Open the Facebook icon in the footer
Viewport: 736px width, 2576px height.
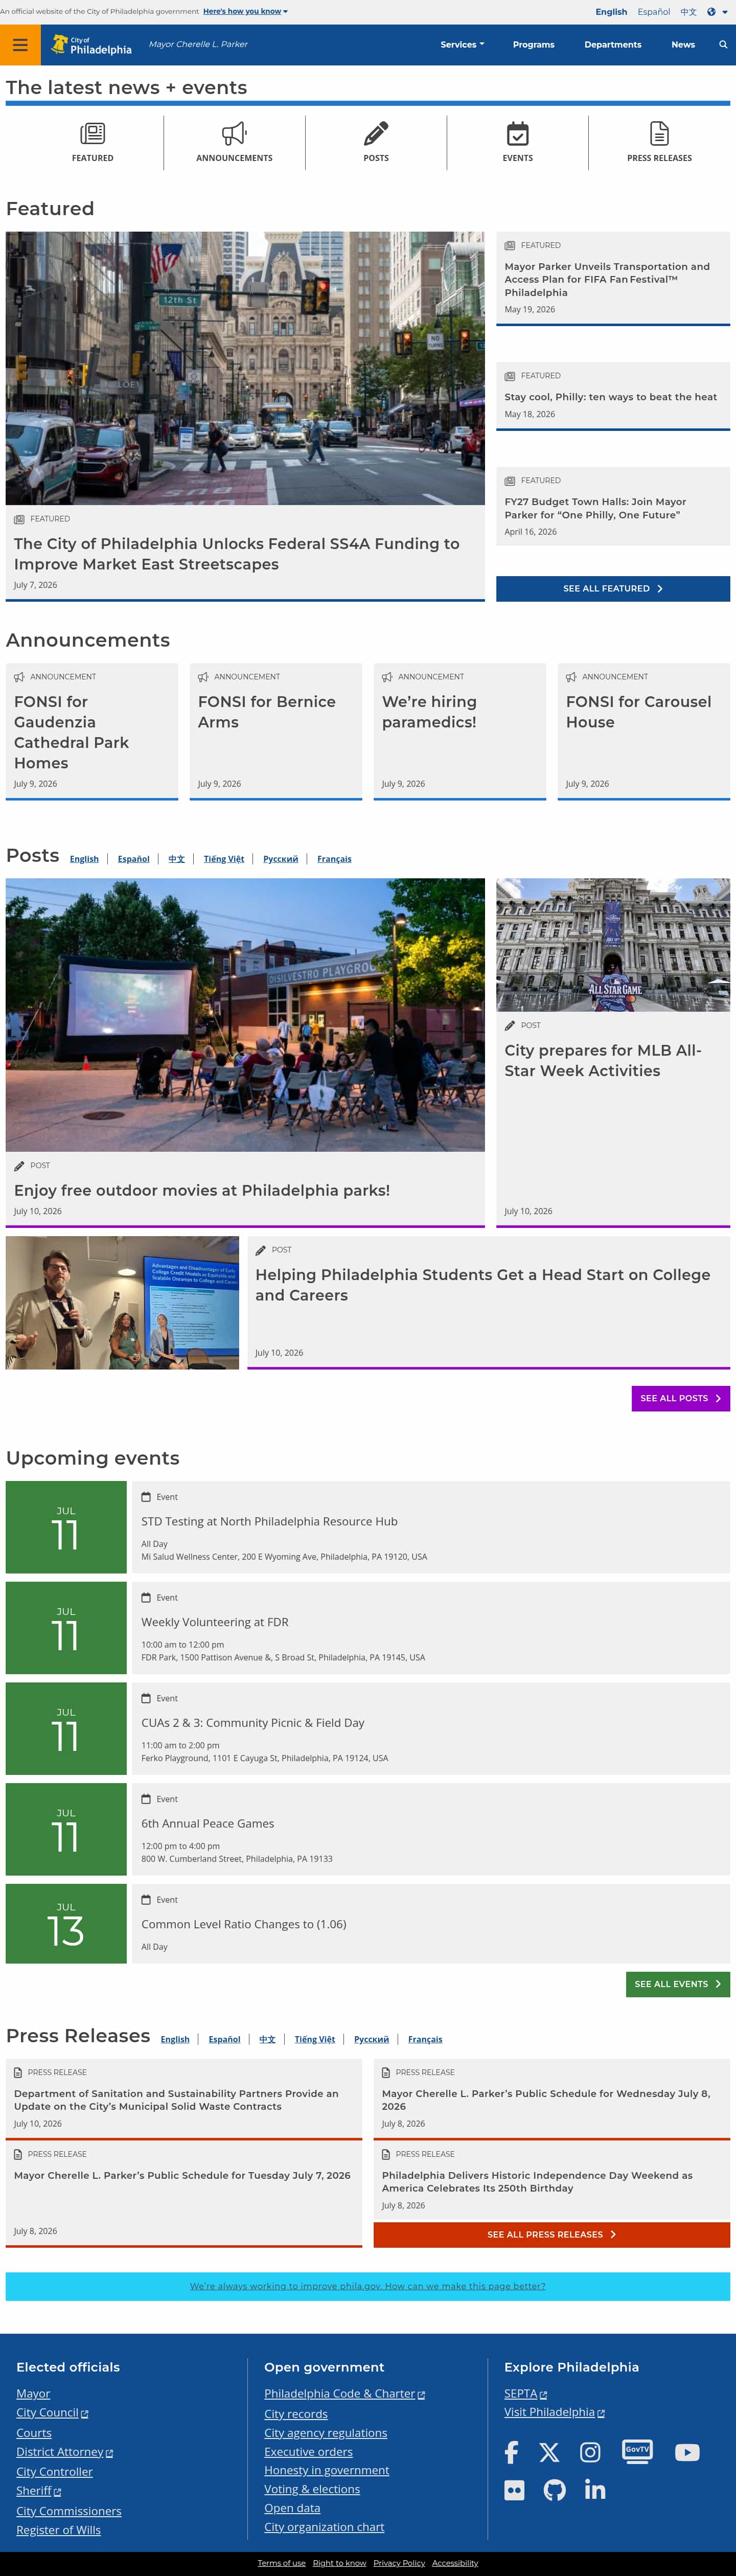pyautogui.click(x=511, y=2452)
